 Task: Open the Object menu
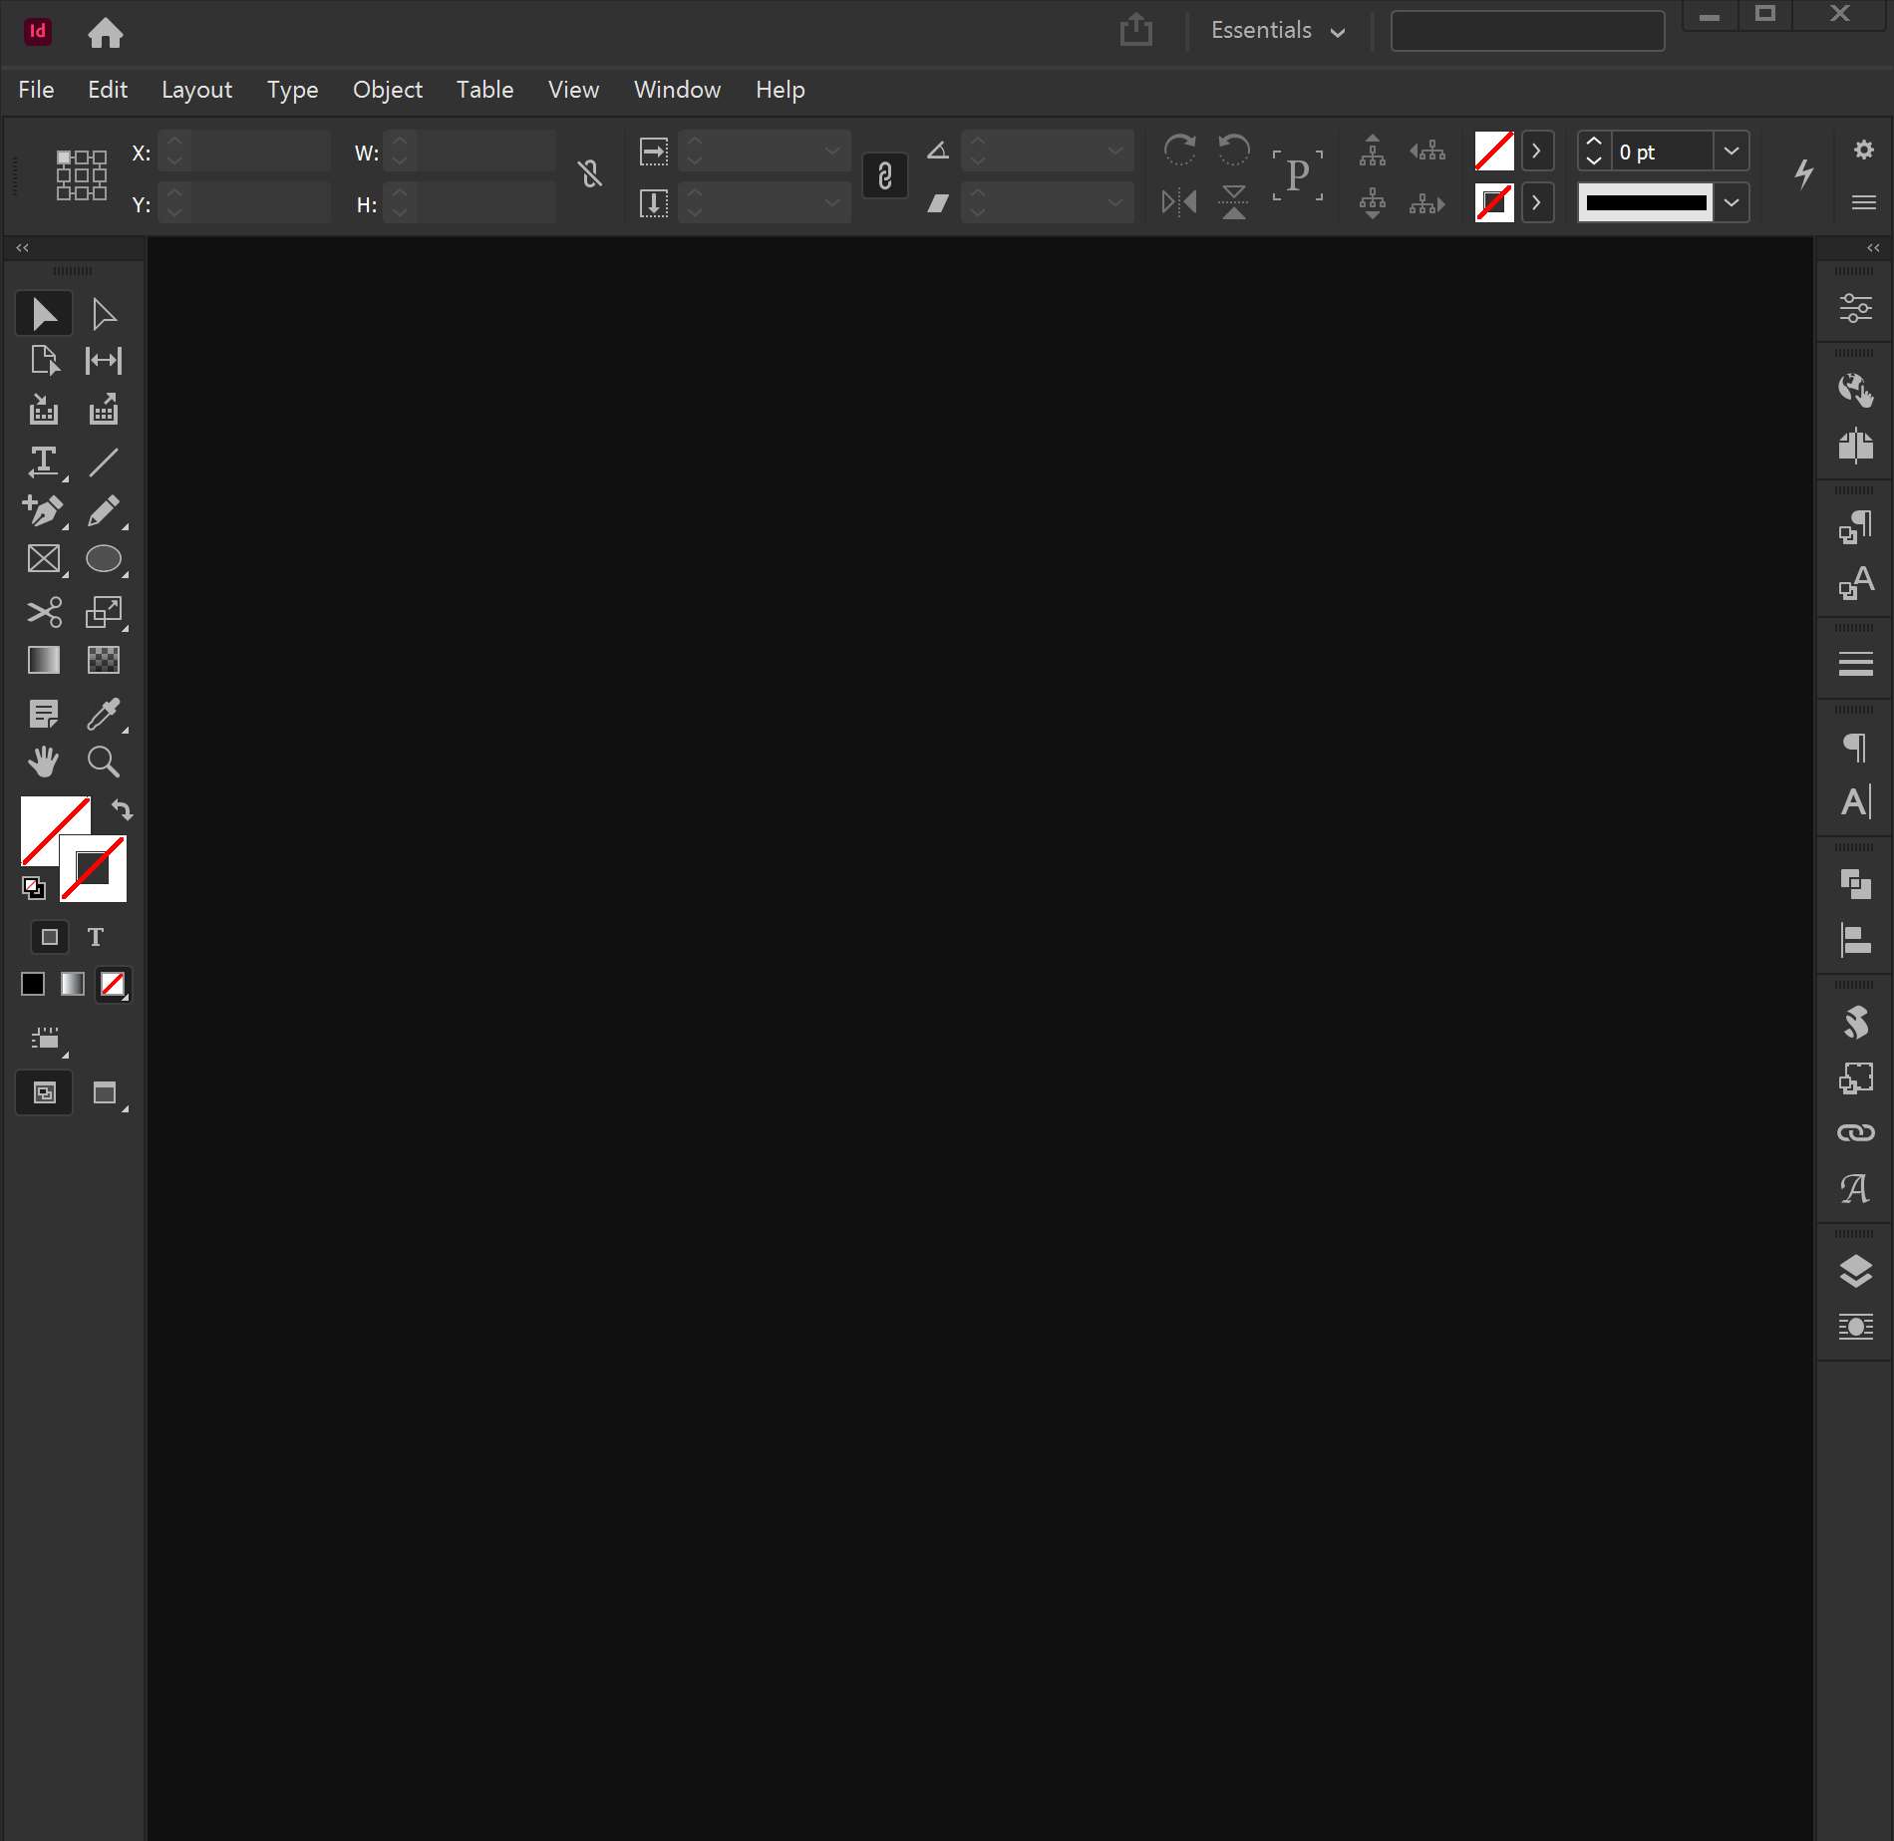click(x=388, y=90)
